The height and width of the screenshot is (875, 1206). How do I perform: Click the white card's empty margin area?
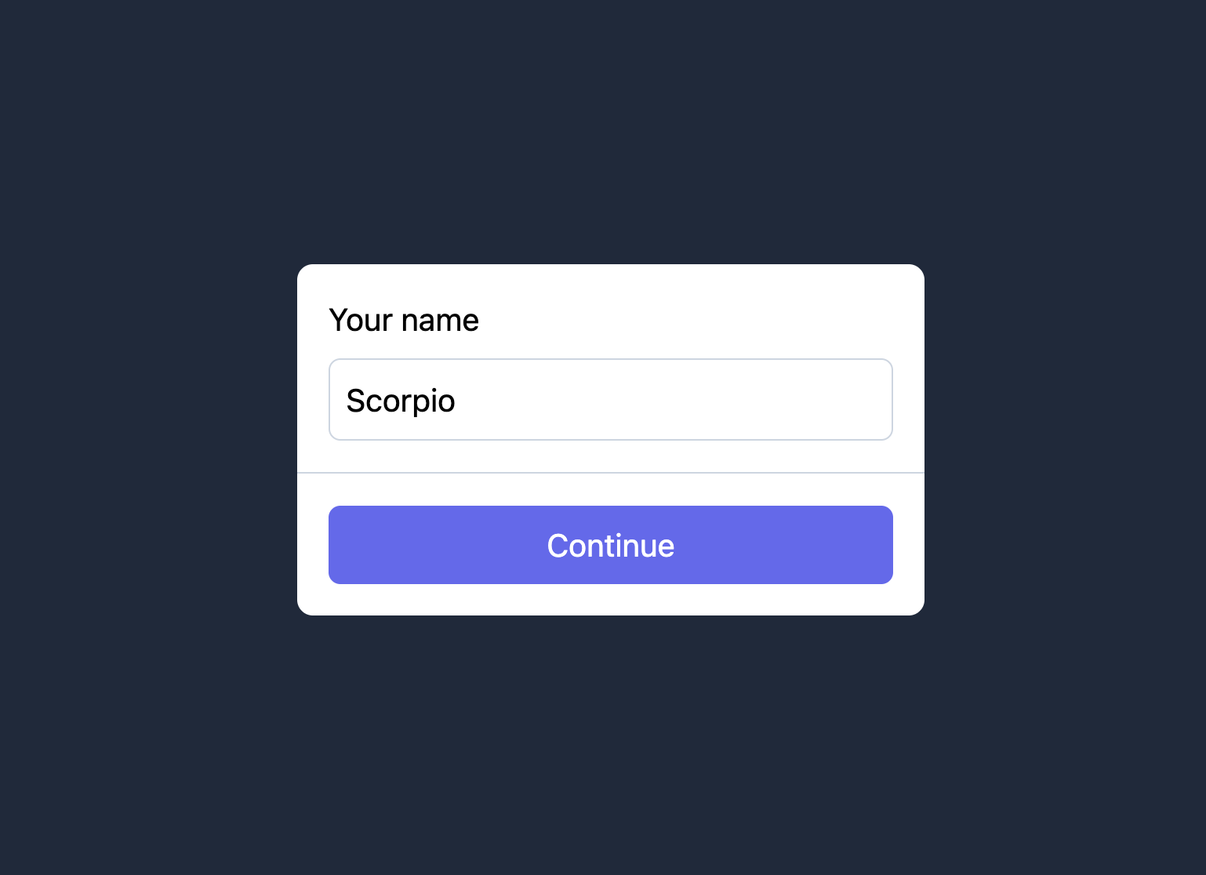pos(706,314)
